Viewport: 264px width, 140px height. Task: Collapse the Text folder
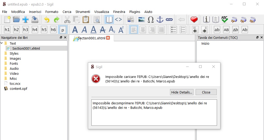[x=2, y=43]
